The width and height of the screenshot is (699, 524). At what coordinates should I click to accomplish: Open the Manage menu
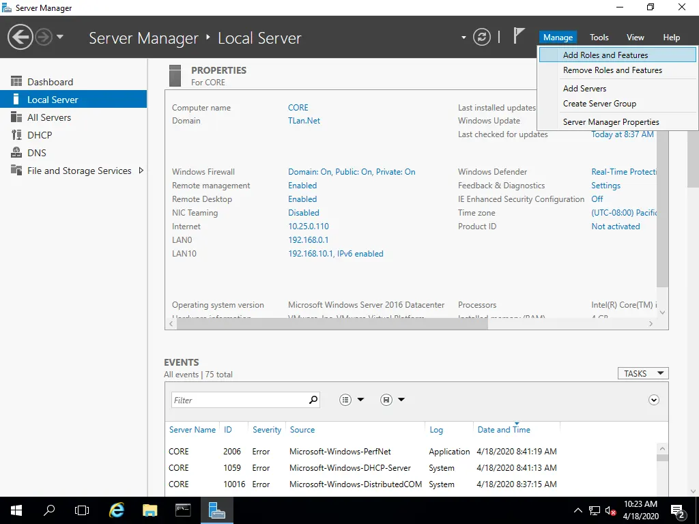558,38
